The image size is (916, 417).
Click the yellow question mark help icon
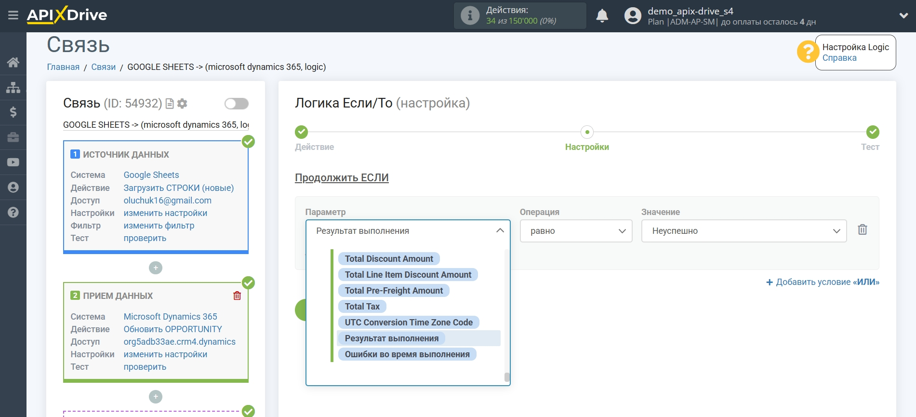pyautogui.click(x=808, y=52)
